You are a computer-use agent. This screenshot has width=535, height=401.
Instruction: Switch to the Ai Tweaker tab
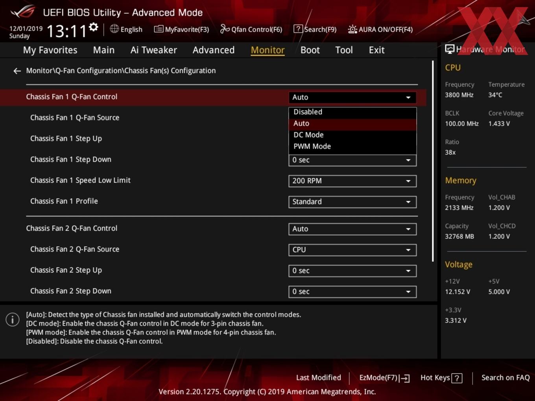click(x=154, y=50)
